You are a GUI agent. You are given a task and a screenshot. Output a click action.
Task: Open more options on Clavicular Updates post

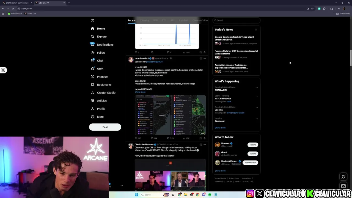(204, 145)
